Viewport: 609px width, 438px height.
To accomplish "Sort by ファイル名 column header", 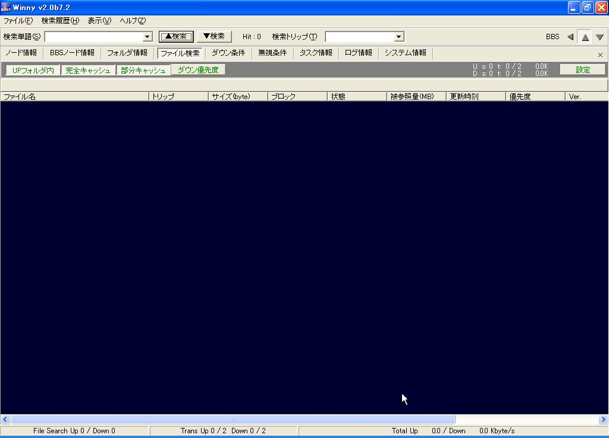I will 74,97.
